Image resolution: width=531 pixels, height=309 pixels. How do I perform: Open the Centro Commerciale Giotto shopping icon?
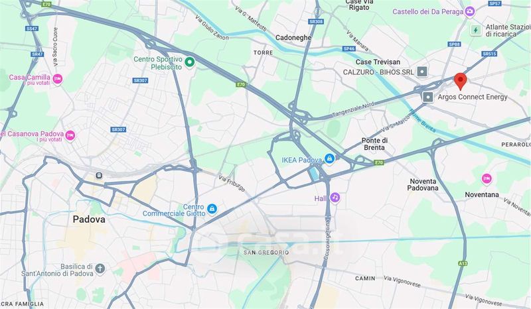(x=212, y=209)
